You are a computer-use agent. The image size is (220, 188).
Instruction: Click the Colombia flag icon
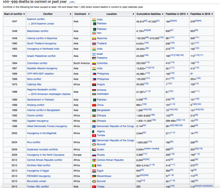[94, 63]
